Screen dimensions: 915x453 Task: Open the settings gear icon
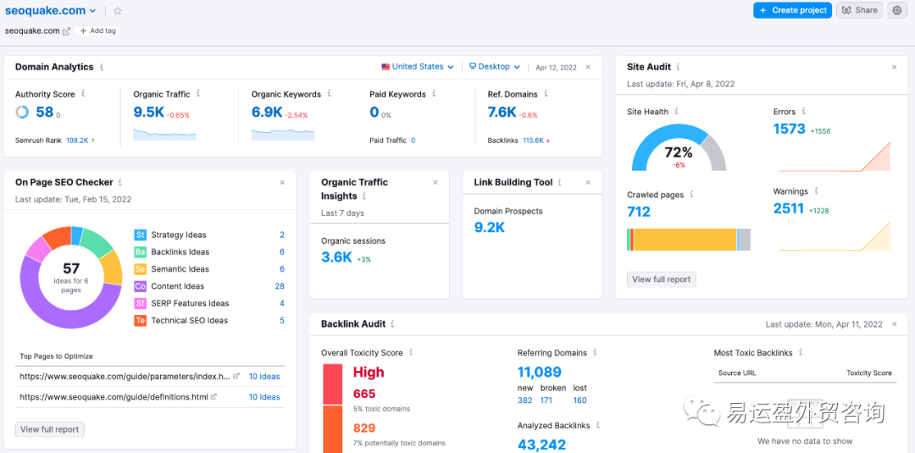pos(897,10)
